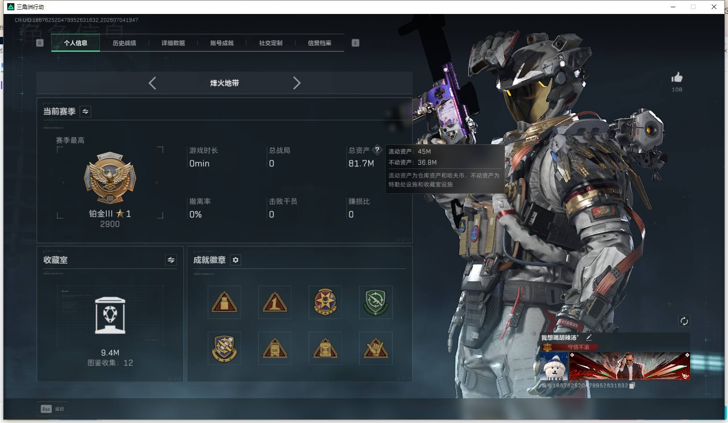Select the round gold star medal badge
The image size is (728, 423).
click(x=325, y=302)
